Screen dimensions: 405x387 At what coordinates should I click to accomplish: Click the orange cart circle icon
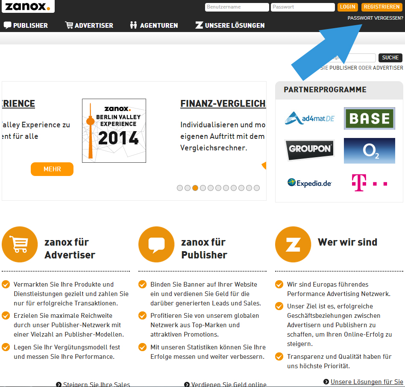pos(20,244)
